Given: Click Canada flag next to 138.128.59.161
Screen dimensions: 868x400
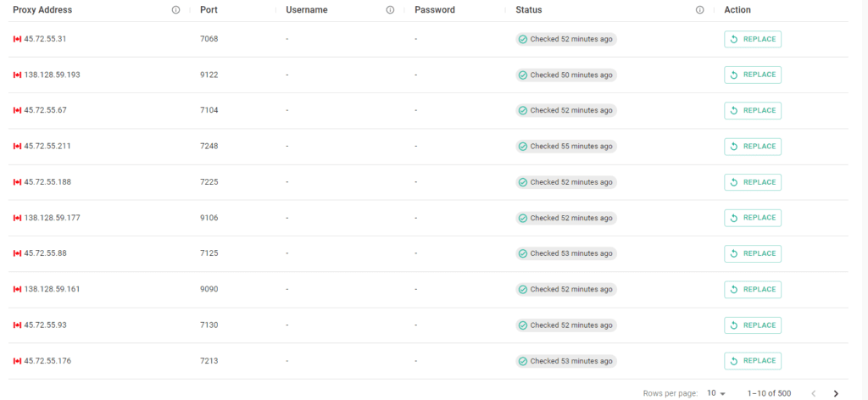Looking at the screenshot, I should coord(17,289).
